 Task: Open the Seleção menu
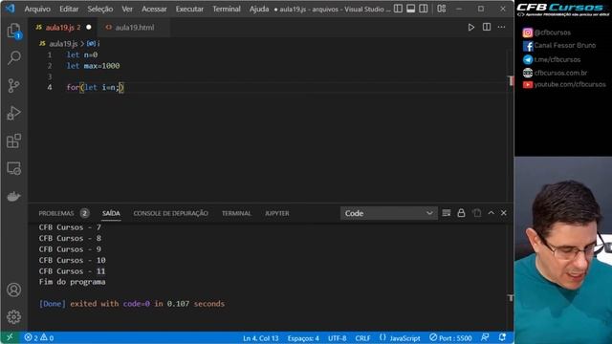point(99,9)
